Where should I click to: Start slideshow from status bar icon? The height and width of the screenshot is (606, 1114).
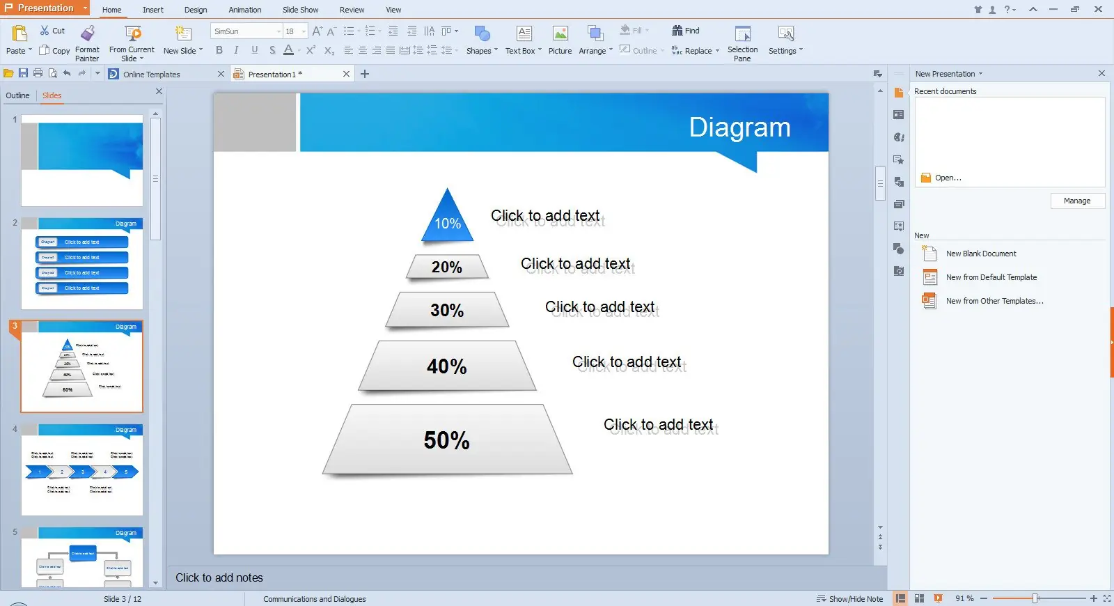click(x=938, y=598)
